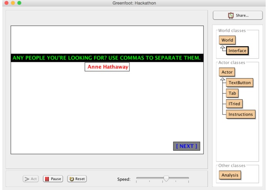Viewport: 268px width, 190px height.
Task: Select the Tab actor class
Action: [232, 93]
